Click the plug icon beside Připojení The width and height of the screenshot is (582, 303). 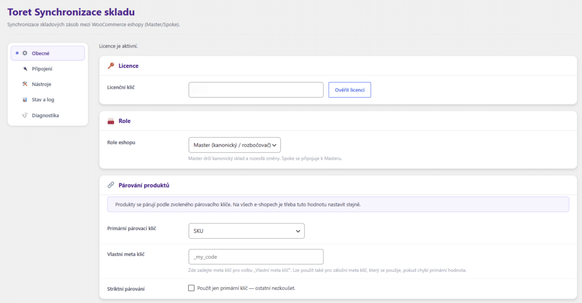25,69
